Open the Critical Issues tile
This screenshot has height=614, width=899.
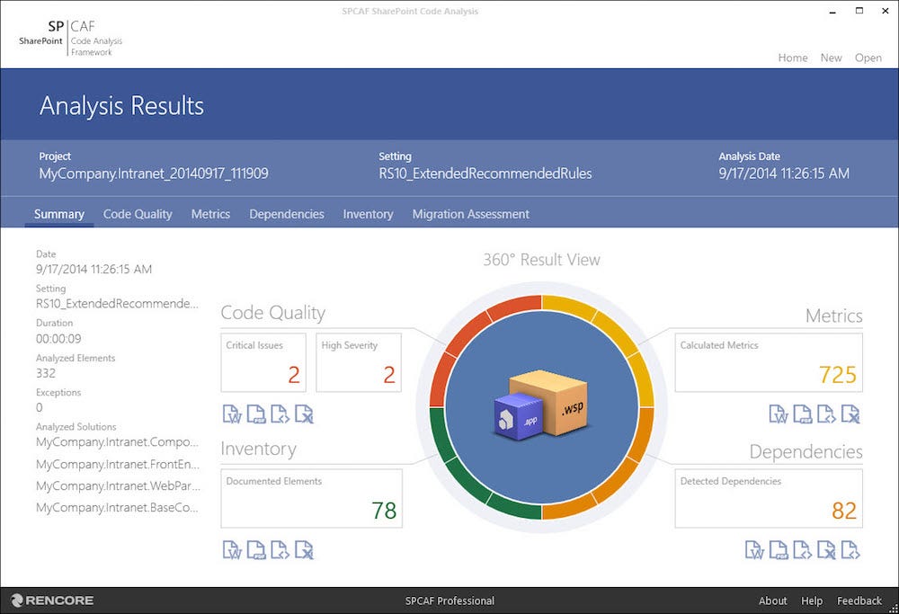(x=263, y=363)
